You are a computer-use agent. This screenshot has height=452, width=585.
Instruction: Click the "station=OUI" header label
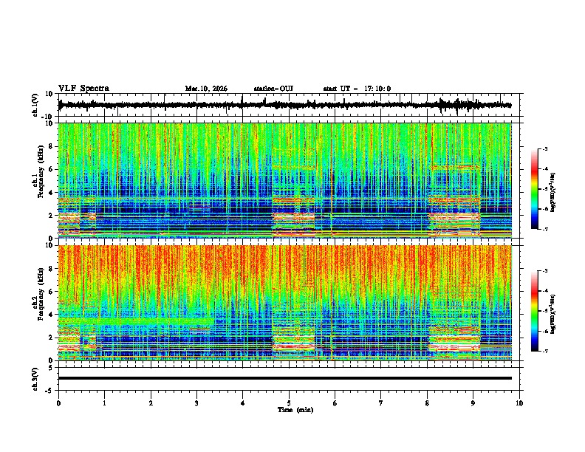click(273, 89)
